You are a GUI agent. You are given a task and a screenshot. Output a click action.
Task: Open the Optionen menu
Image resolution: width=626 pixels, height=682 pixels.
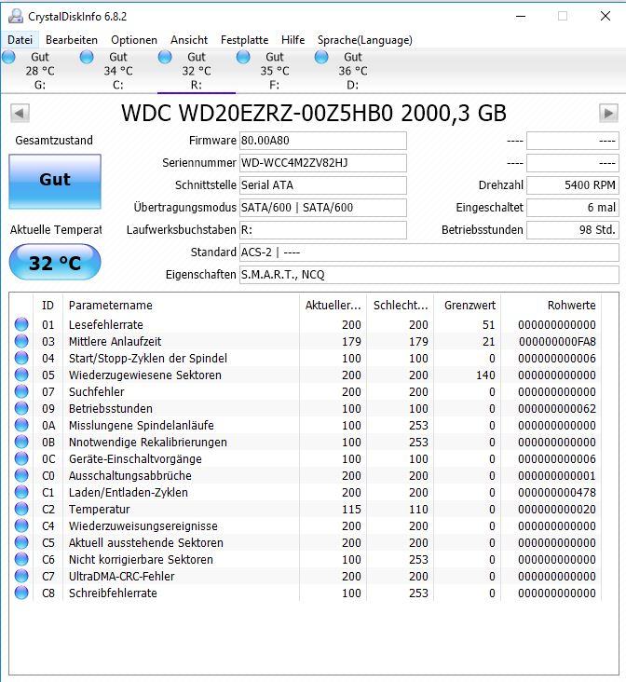coord(134,40)
